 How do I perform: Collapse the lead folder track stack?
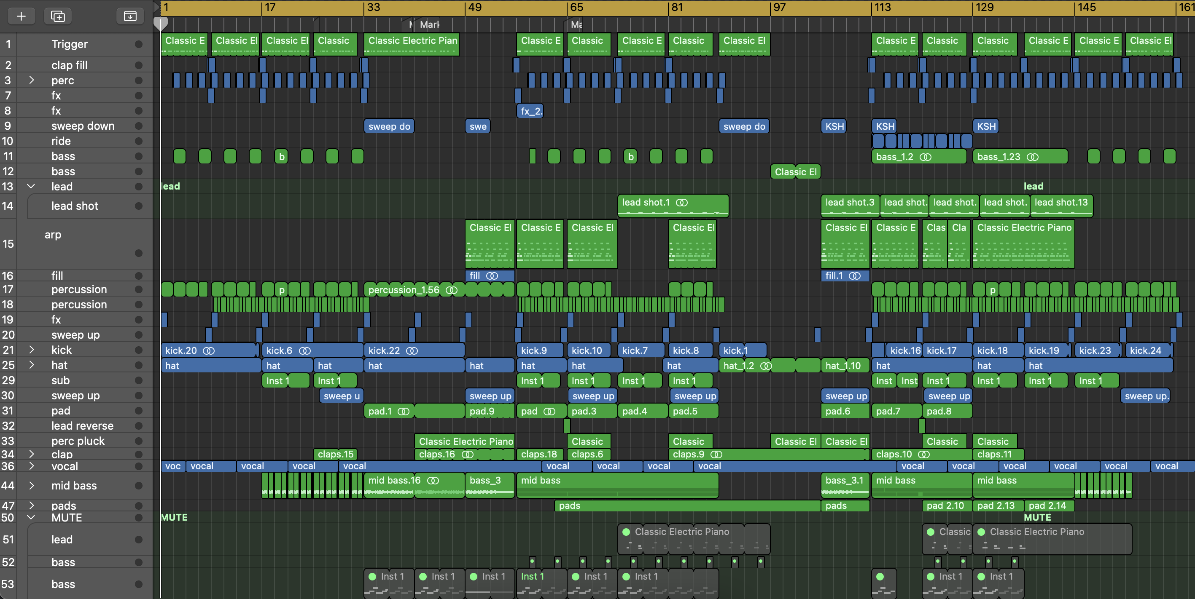coord(31,186)
